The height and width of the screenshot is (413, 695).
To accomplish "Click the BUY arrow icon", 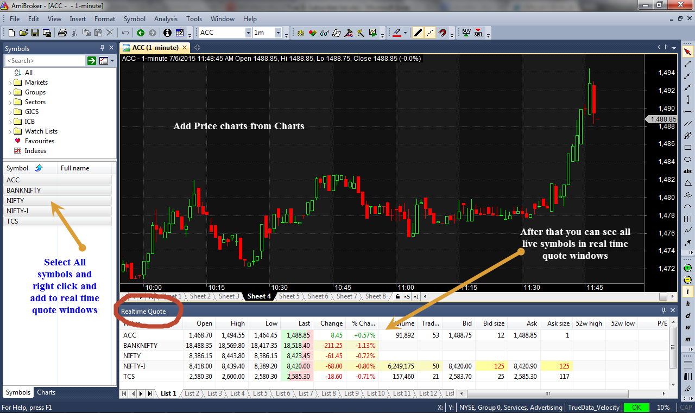I will [x=466, y=33].
